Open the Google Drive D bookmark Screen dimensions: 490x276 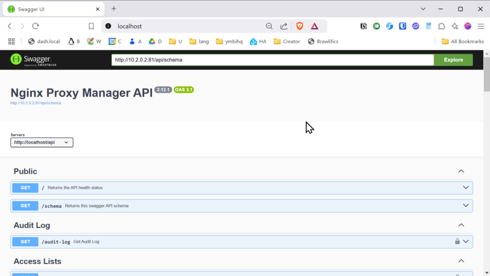click(156, 42)
